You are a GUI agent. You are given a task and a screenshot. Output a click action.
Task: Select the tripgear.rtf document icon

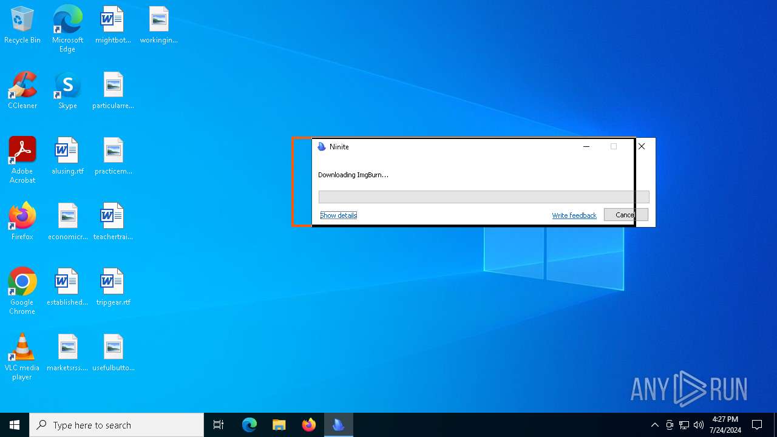coord(113,288)
